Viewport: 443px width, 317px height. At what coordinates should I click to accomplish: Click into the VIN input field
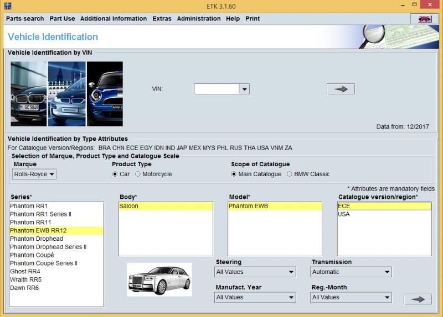point(217,89)
